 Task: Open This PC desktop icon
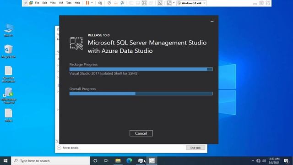click(x=8, y=30)
